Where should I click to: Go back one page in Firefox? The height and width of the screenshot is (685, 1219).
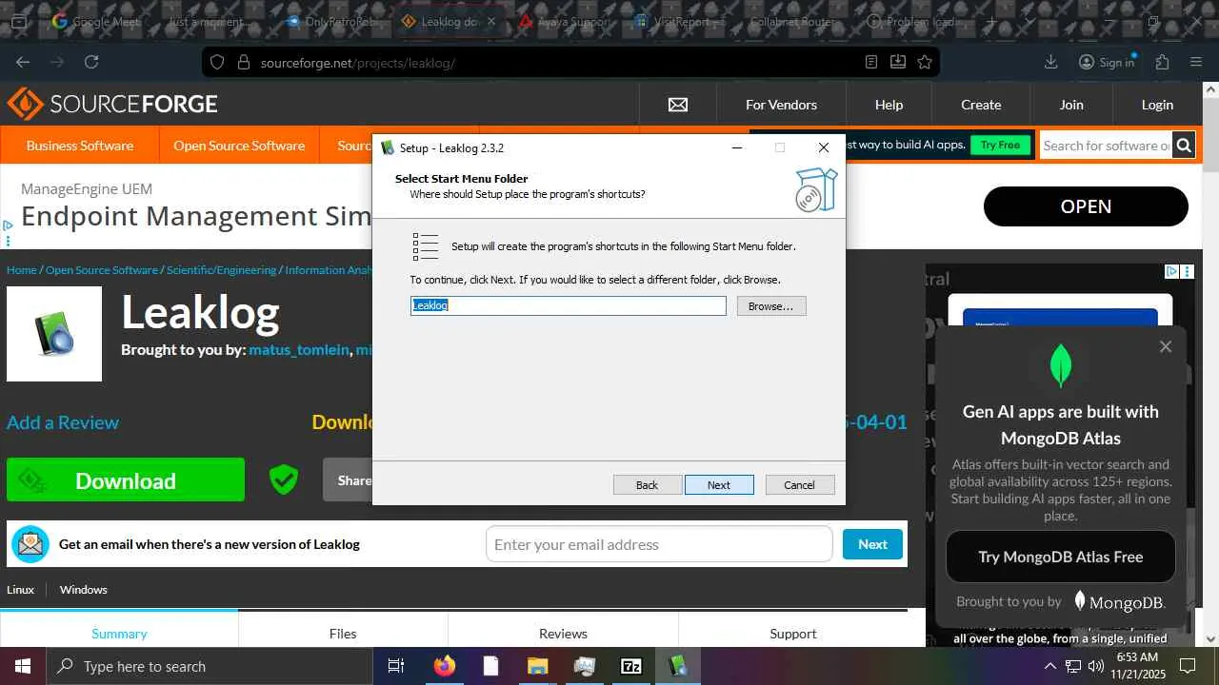click(23, 62)
